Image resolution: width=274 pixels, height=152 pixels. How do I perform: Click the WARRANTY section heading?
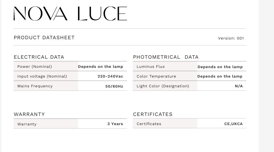click(x=29, y=114)
